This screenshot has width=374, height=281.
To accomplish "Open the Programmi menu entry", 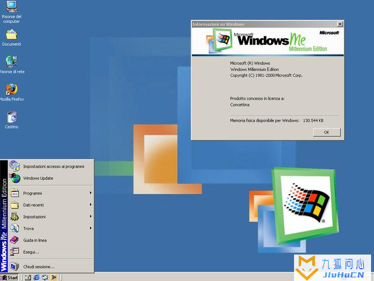I will (51, 193).
